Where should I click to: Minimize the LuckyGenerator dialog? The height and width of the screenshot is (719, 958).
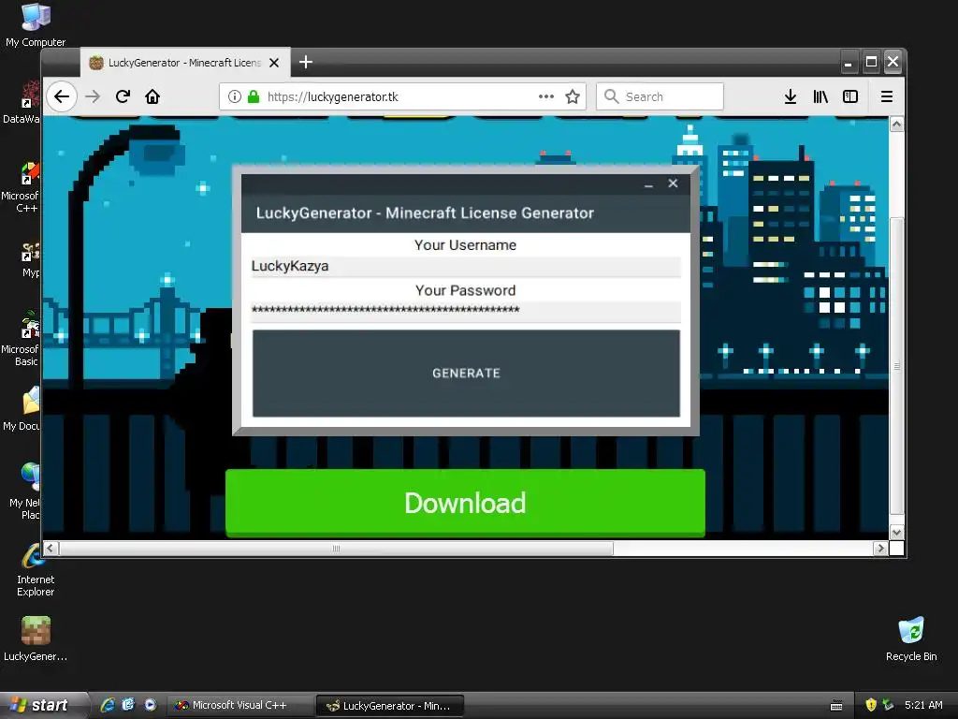click(x=649, y=184)
